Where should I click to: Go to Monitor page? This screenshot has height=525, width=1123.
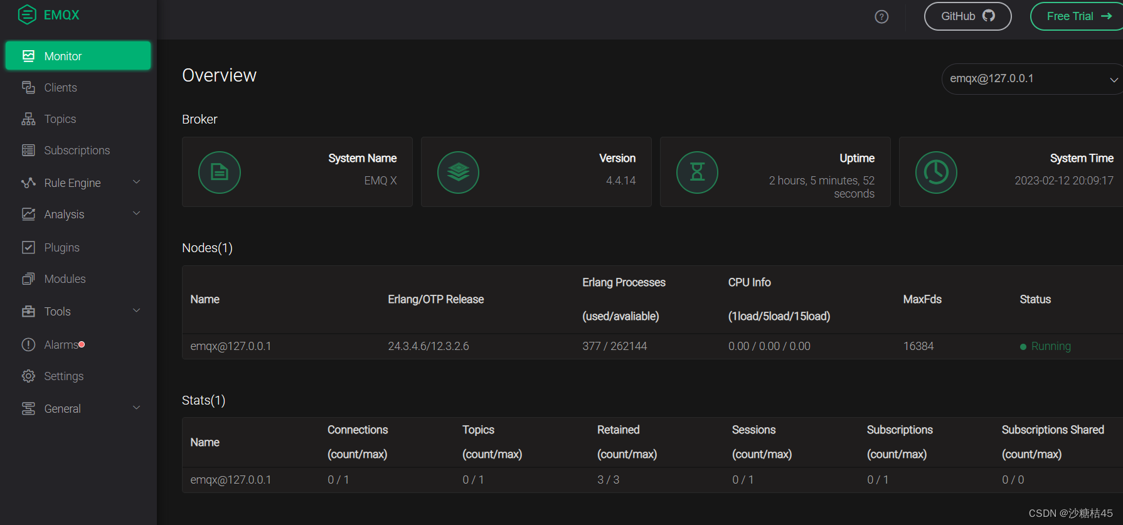tap(78, 56)
